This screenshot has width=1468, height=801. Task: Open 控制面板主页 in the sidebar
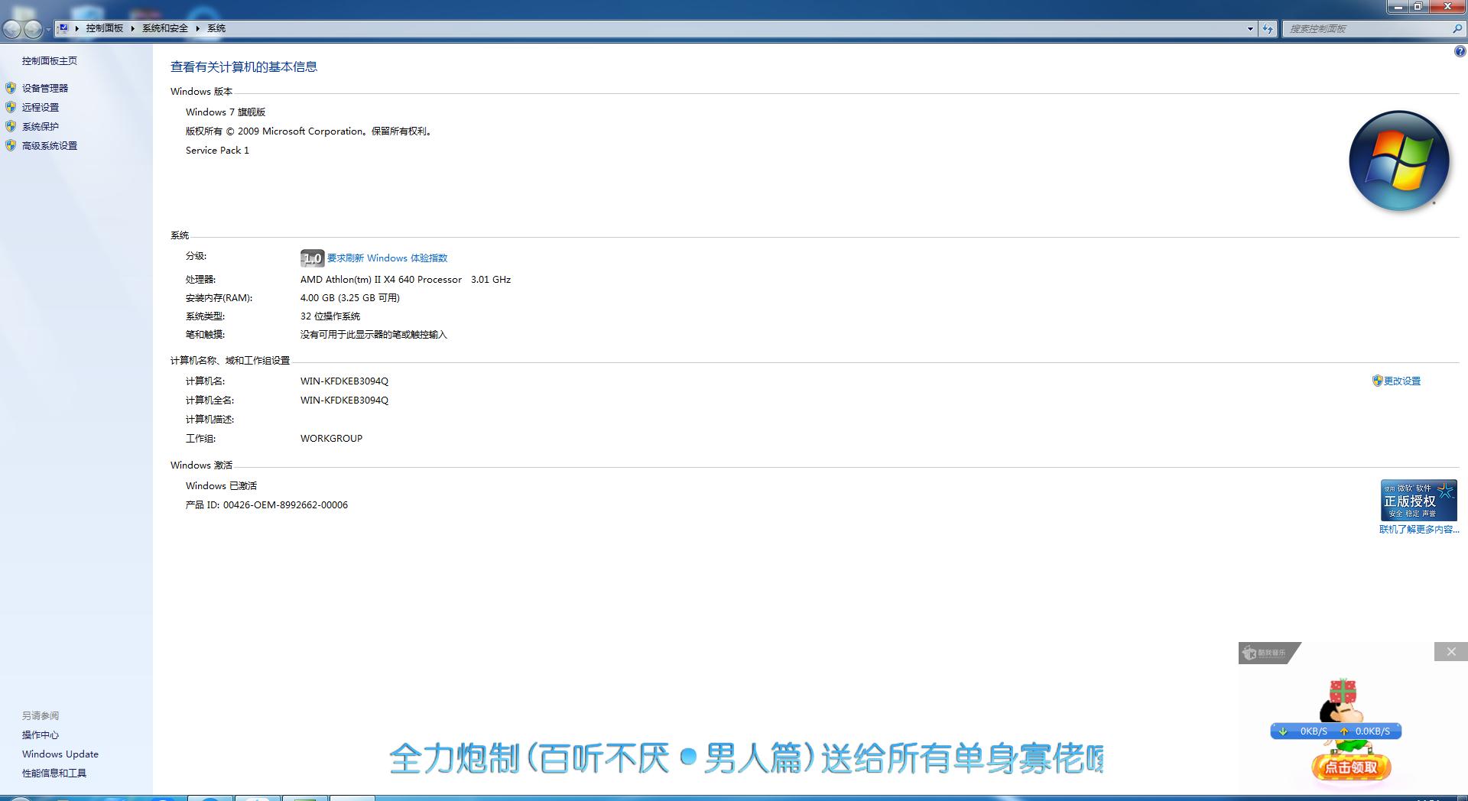point(50,60)
